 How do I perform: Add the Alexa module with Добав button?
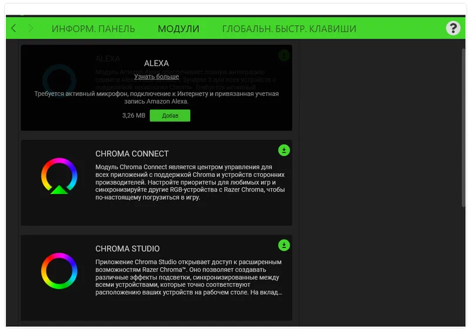(x=170, y=115)
